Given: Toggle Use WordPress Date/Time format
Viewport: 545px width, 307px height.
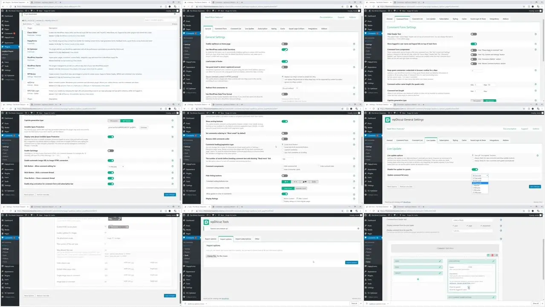Looking at the screenshot, I should point(284,93).
